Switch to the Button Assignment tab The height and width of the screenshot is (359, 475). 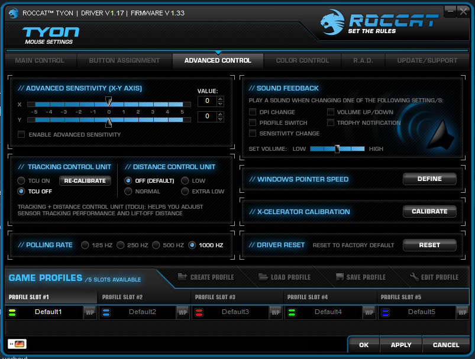pyautogui.click(x=124, y=60)
